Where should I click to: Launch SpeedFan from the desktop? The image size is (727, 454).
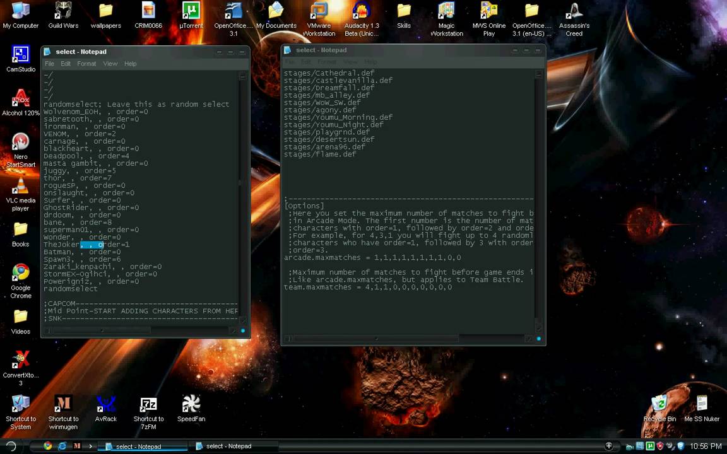tap(191, 409)
